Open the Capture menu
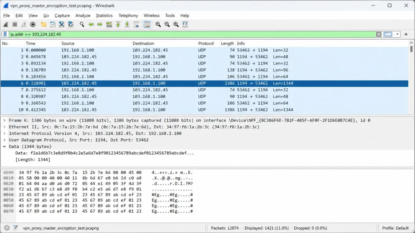The image size is (415, 233). click(x=62, y=16)
